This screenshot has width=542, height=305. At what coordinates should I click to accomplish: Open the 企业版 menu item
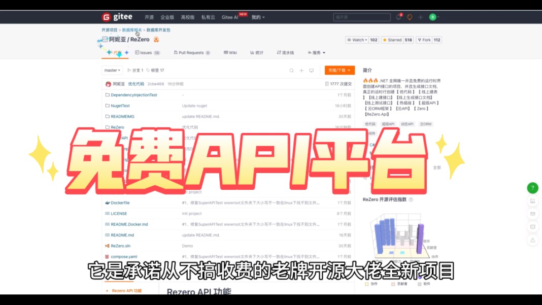click(x=167, y=17)
